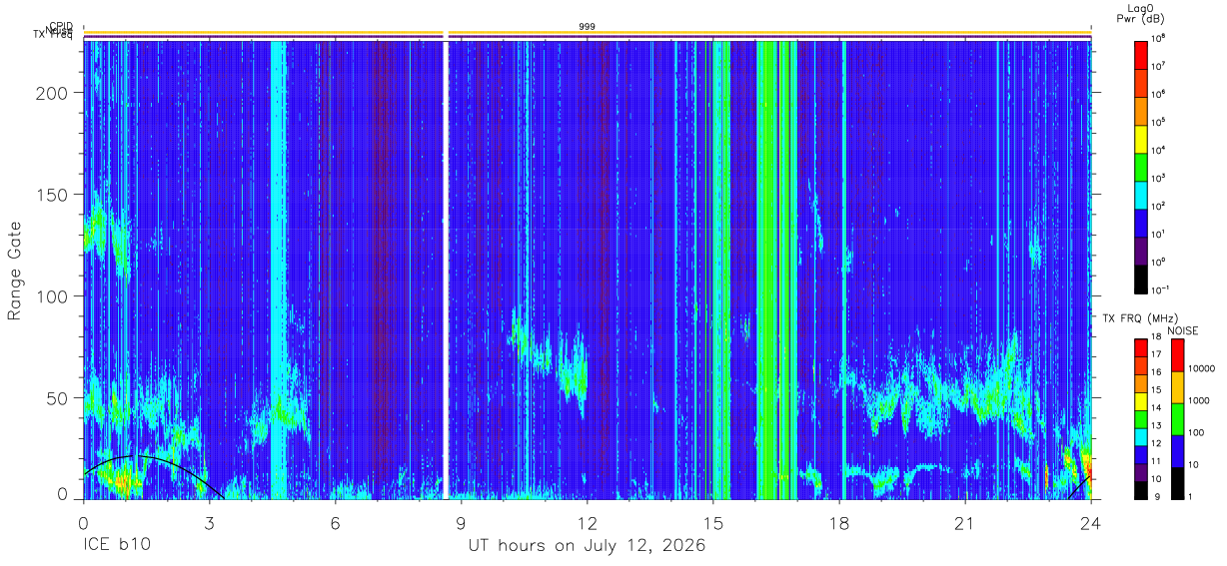The height and width of the screenshot is (566, 1227).
Task: Click the 'ICE b10' radar beam label
Action: [116, 546]
